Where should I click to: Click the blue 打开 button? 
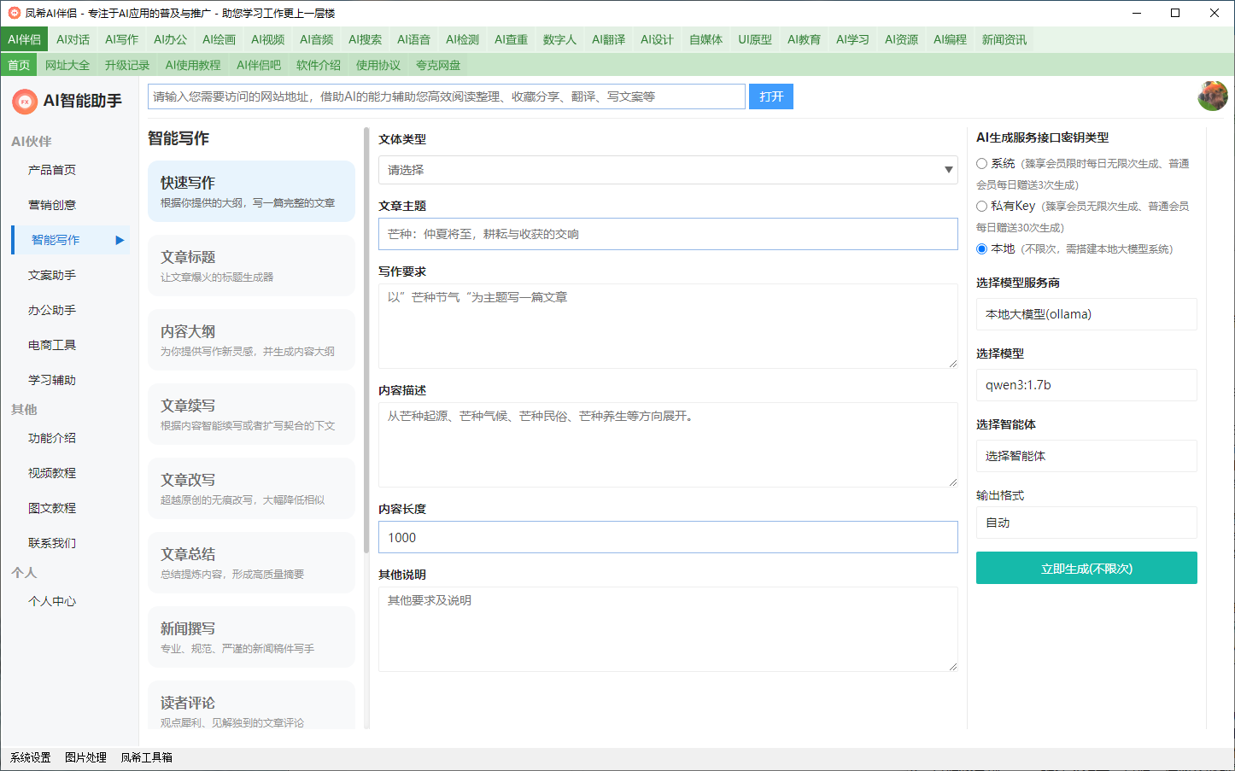770,96
